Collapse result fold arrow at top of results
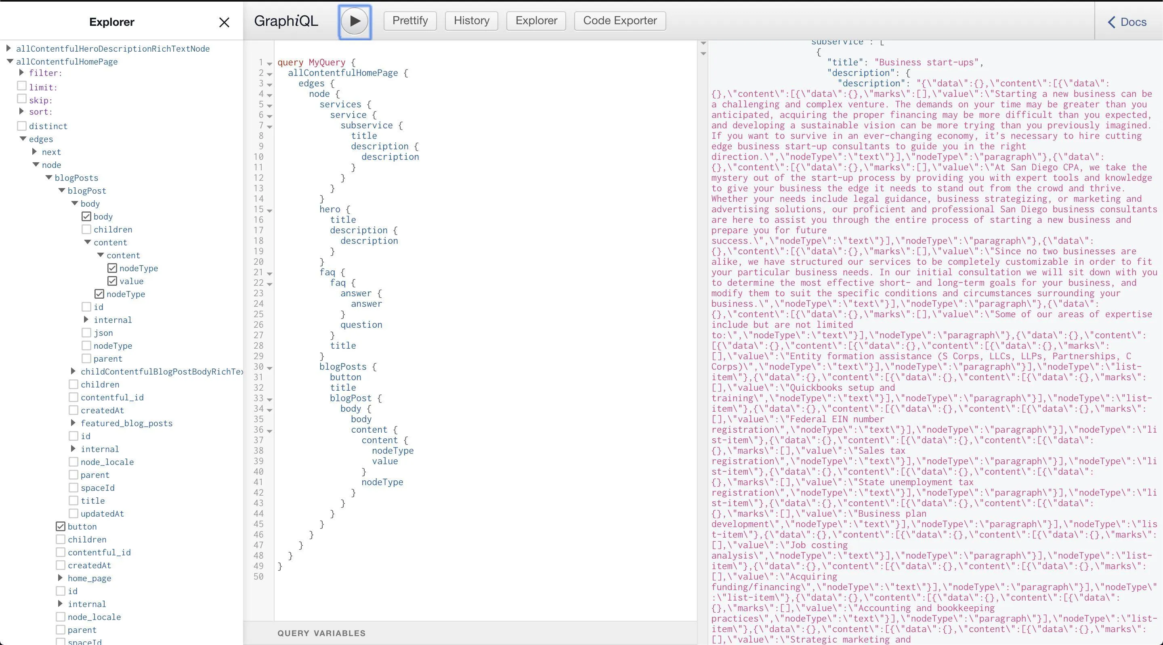 click(x=703, y=43)
